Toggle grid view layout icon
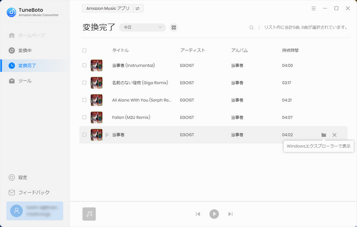Screen dimensions: 357x227 click(174, 28)
